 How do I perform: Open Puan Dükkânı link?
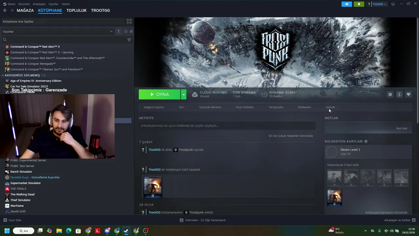(x=245, y=107)
